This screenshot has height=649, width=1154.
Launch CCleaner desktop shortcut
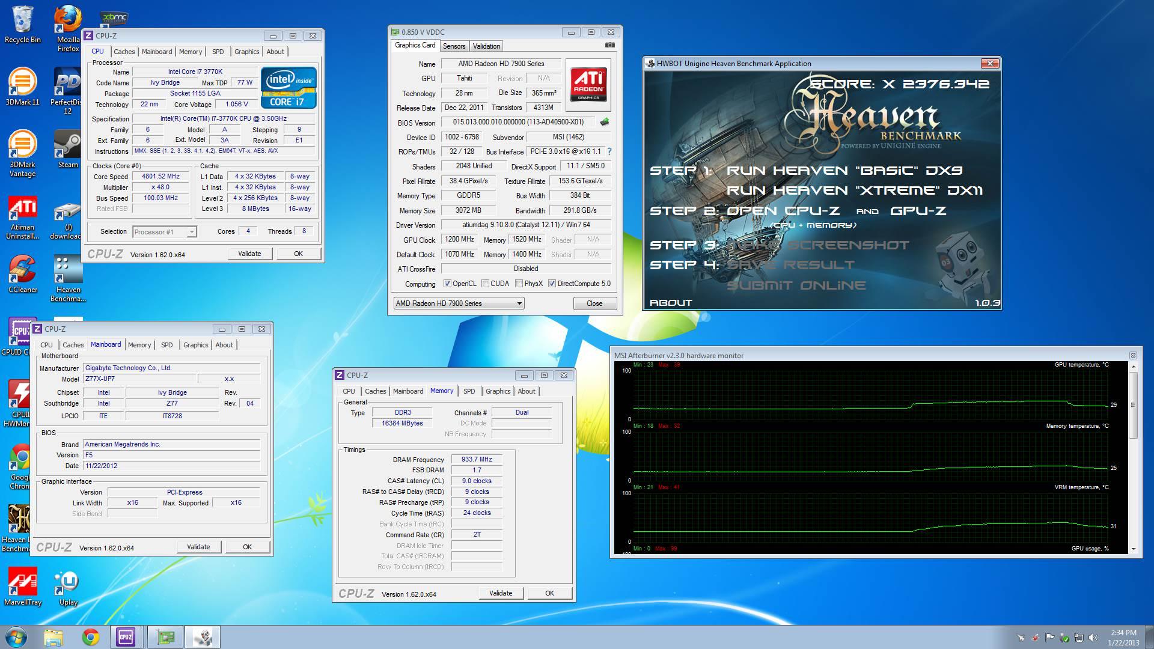(22, 275)
